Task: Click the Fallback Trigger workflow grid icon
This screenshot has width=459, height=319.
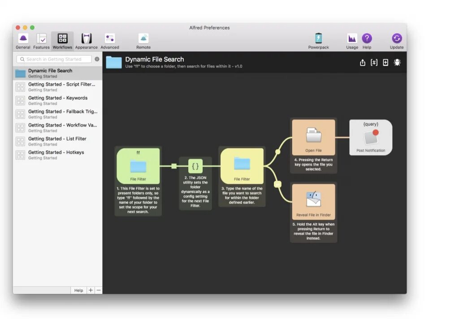Action: (20, 114)
